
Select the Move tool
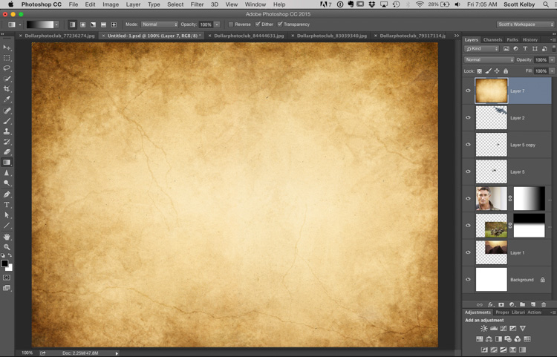7,47
